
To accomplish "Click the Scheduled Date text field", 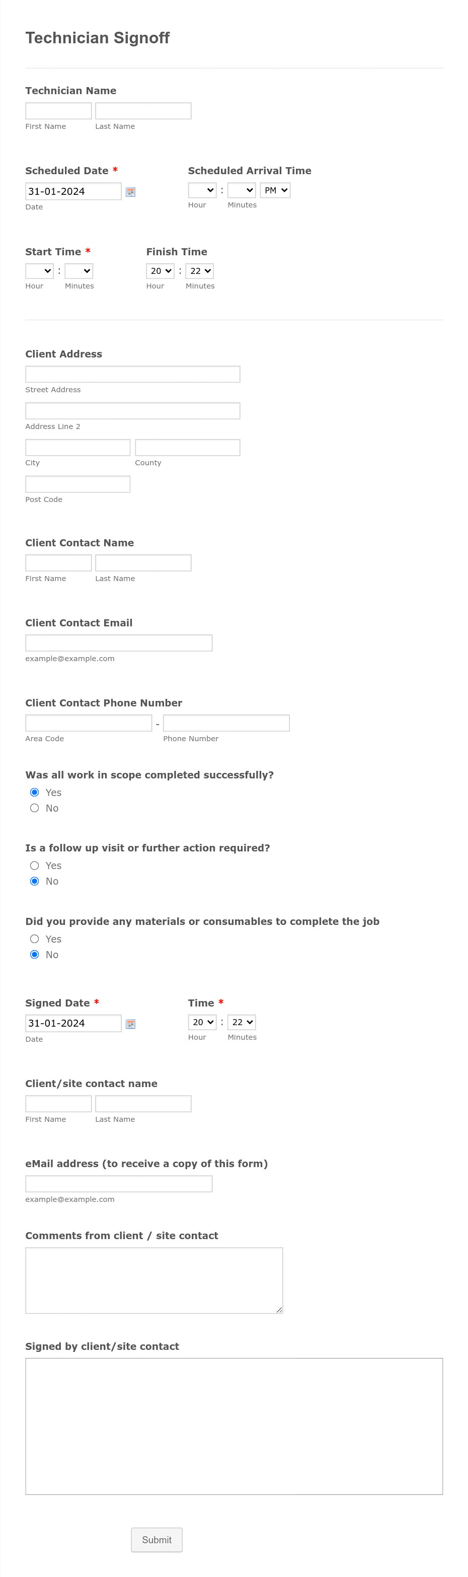I will pos(73,191).
